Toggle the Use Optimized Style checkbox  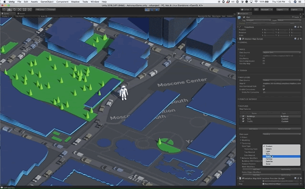tap(264, 86)
